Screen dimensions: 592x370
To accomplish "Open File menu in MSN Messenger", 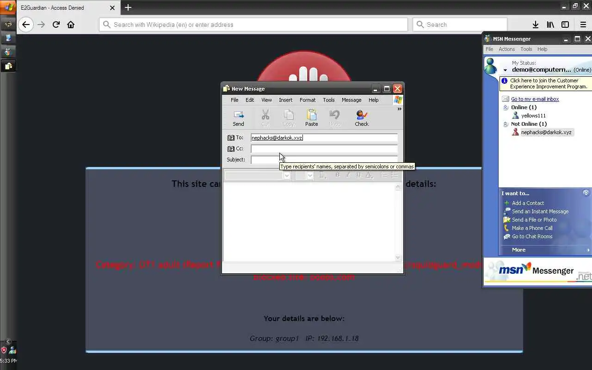I will click(x=489, y=49).
